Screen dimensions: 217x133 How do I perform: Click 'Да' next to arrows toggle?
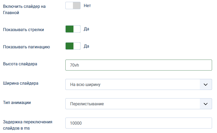[86, 29]
